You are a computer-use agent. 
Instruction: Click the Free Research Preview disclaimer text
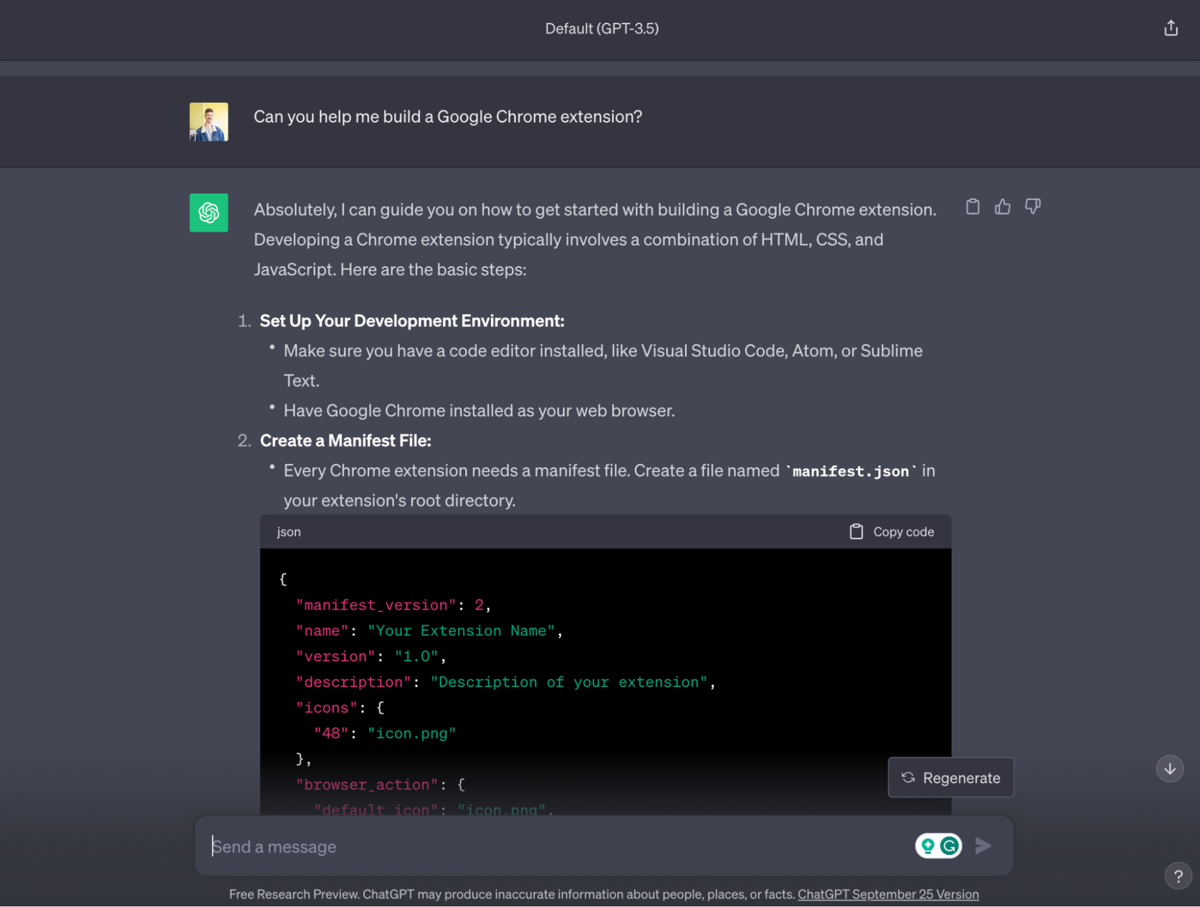[x=512, y=894]
